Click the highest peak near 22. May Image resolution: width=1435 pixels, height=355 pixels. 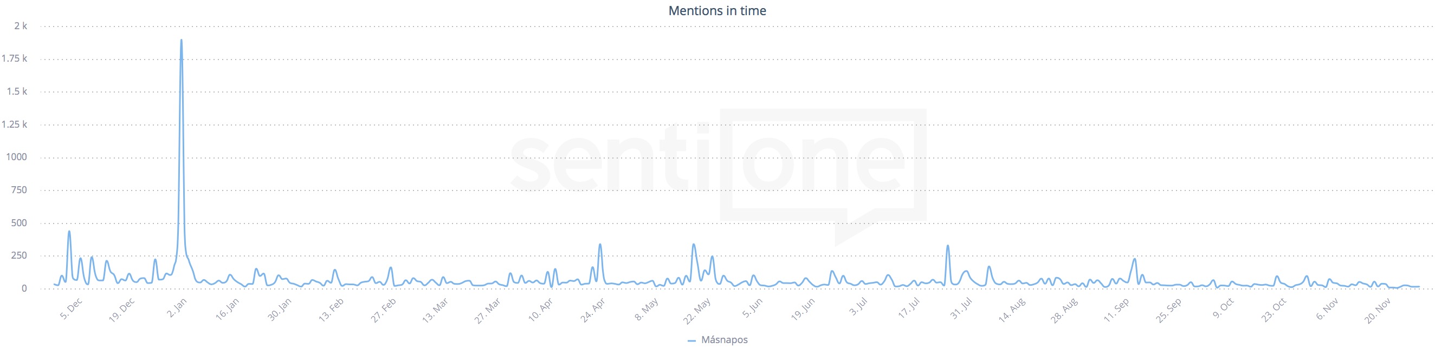(694, 244)
